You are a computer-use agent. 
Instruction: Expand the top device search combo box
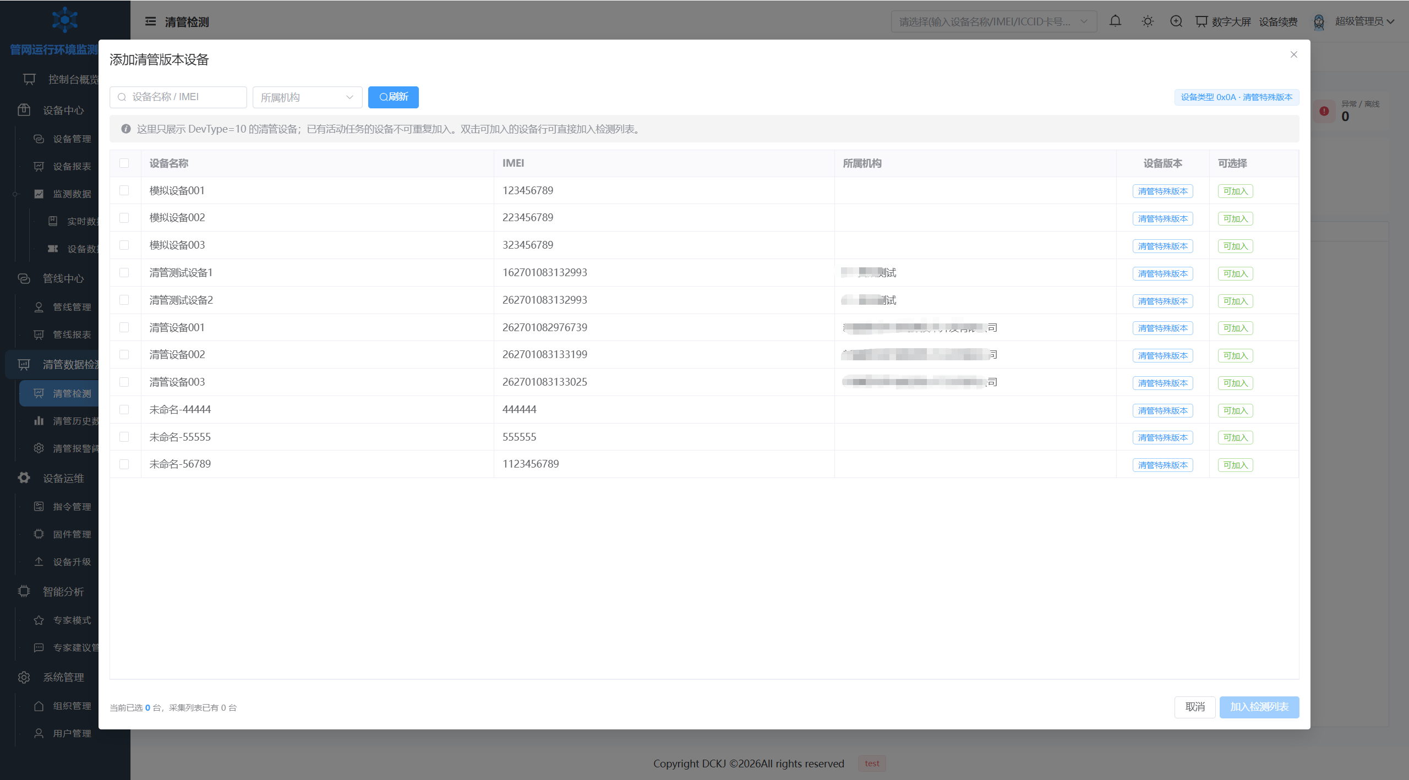994,21
